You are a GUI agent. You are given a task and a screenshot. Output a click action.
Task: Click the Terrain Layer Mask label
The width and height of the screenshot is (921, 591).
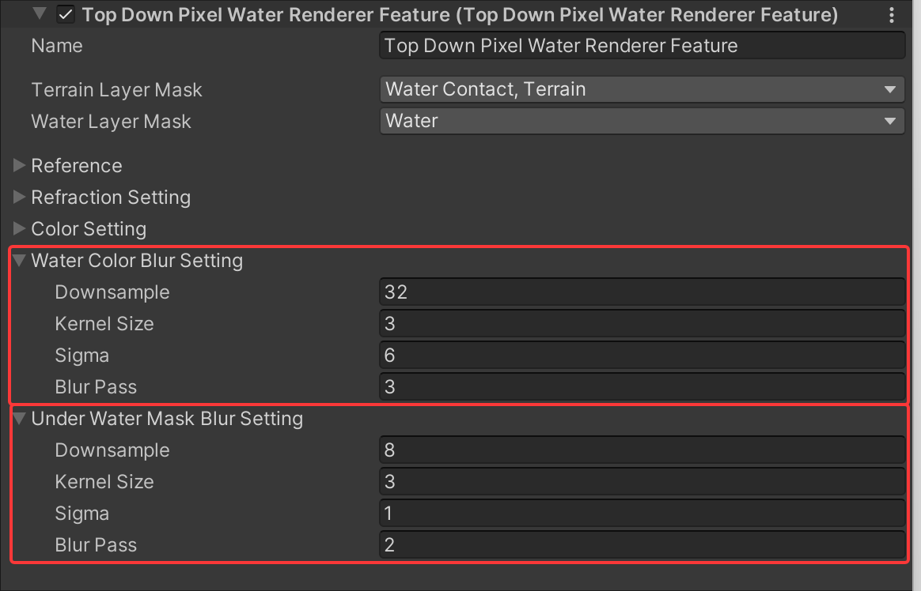(116, 90)
